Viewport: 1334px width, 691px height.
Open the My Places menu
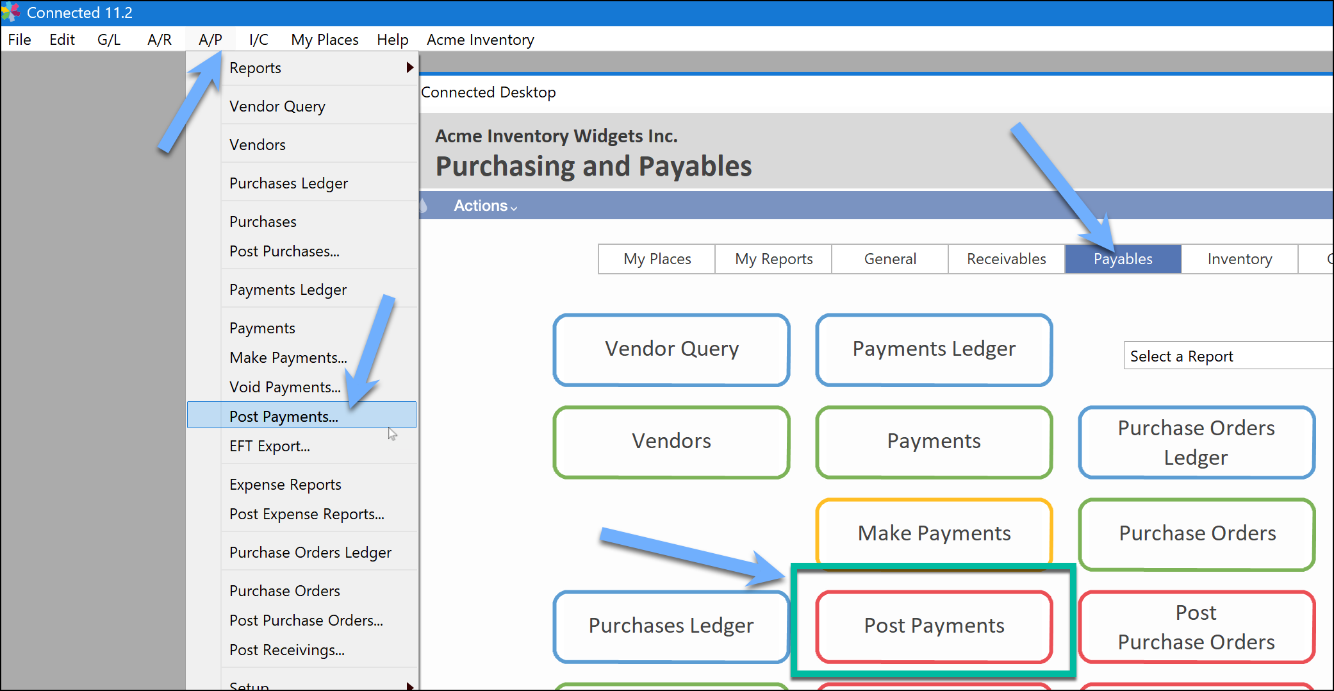(x=325, y=40)
